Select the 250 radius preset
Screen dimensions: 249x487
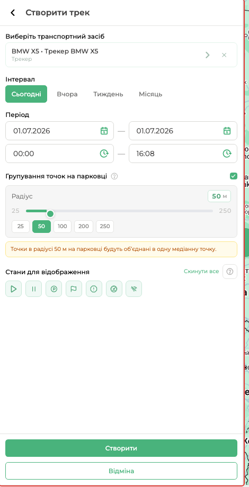coord(105,227)
